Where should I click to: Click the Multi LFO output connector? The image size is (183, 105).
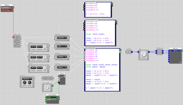click(x=34, y=78)
